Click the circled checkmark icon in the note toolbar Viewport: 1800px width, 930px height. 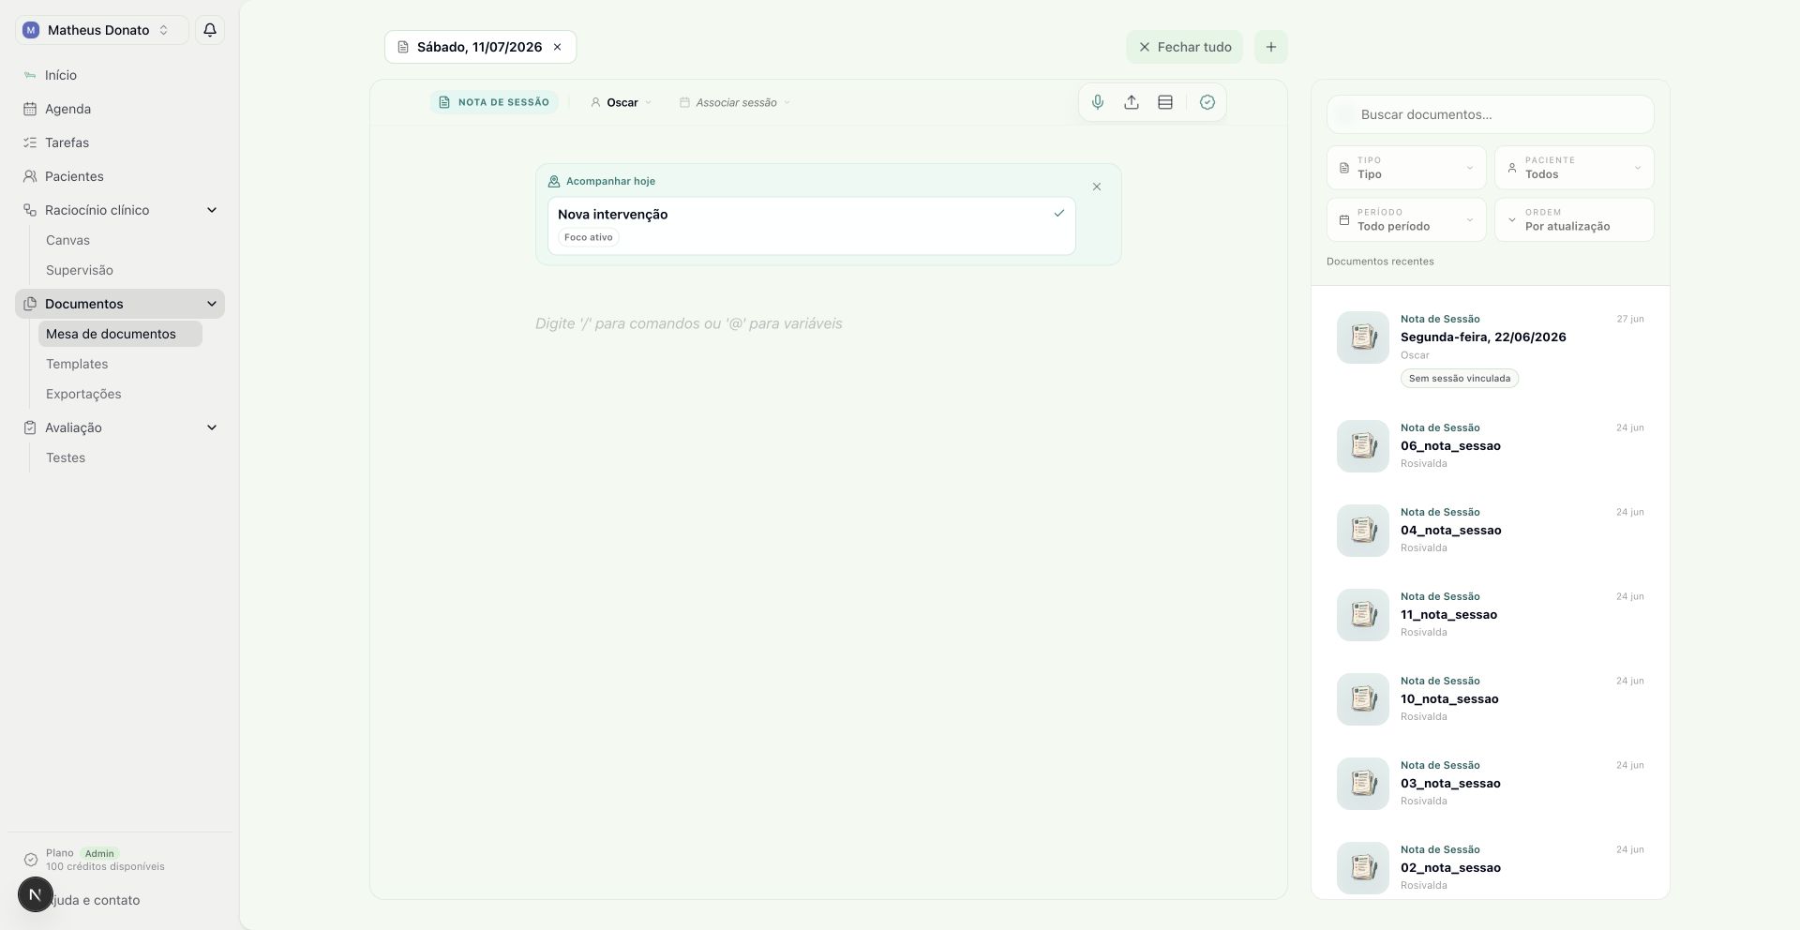point(1207,102)
